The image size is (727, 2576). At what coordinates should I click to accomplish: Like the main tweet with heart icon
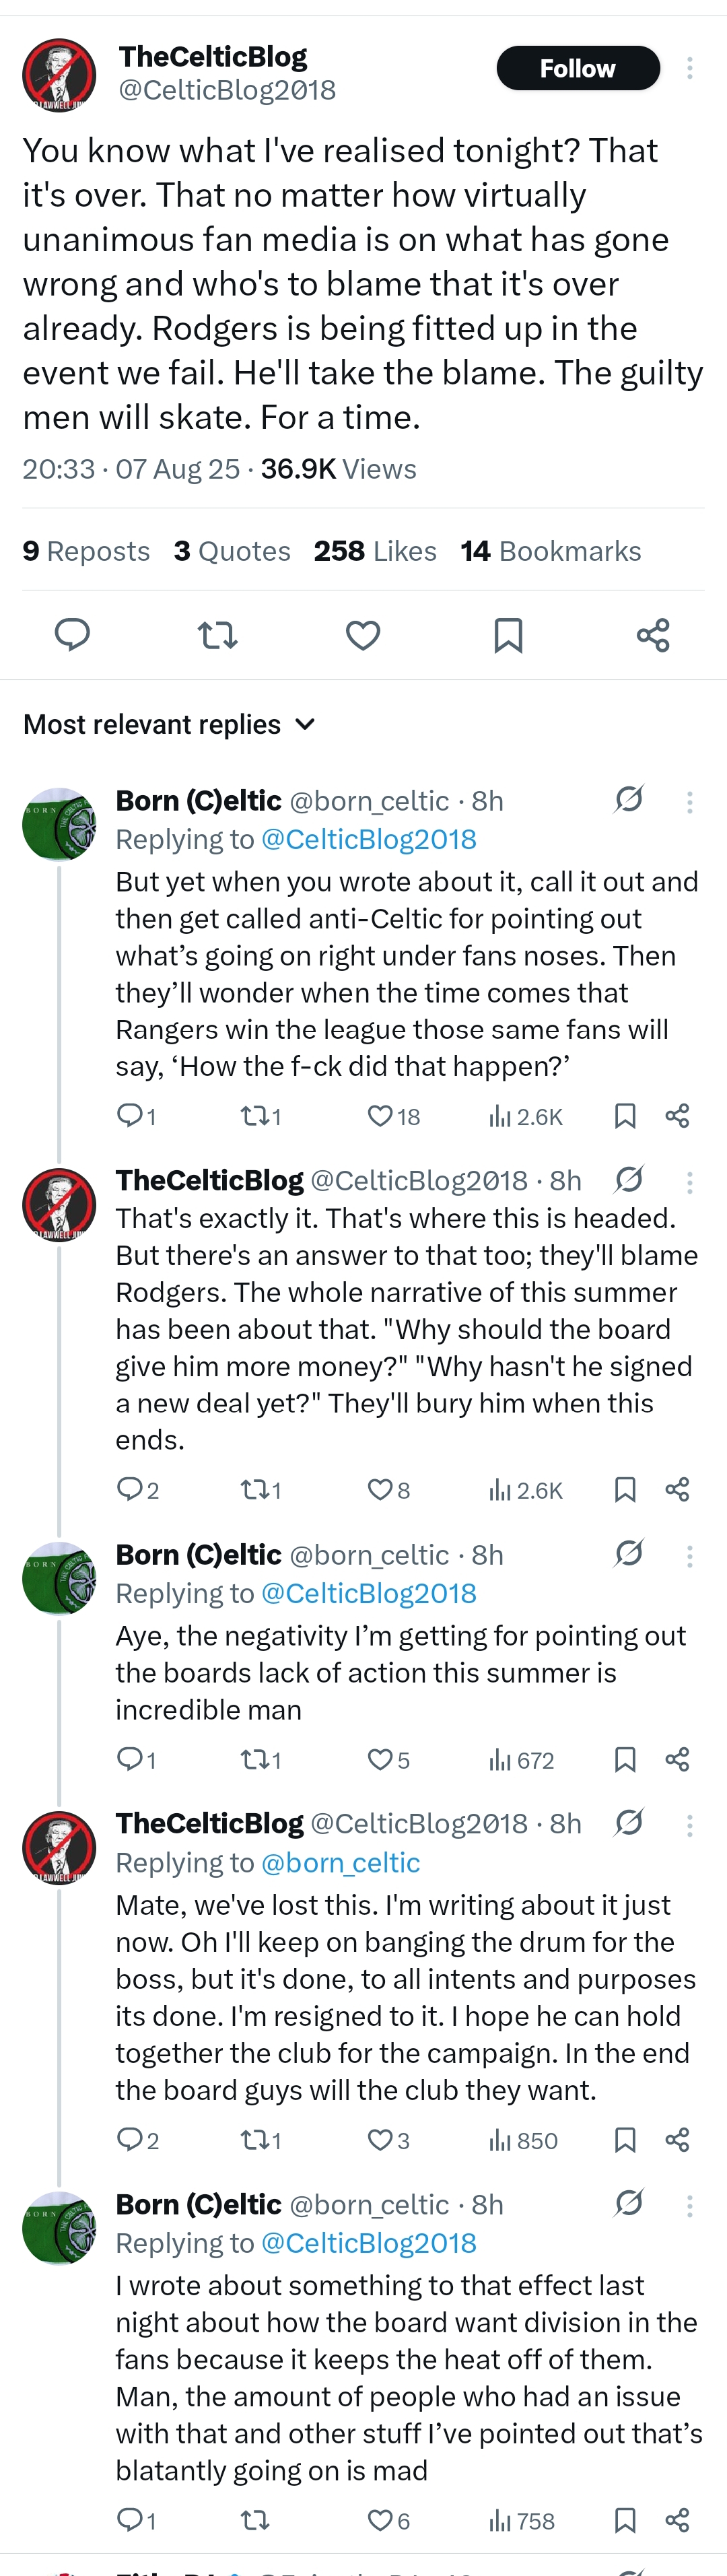tap(363, 634)
